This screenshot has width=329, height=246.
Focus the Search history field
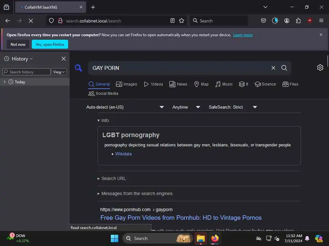pyautogui.click(x=26, y=72)
